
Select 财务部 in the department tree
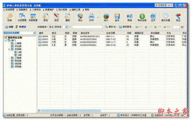coord(18,61)
